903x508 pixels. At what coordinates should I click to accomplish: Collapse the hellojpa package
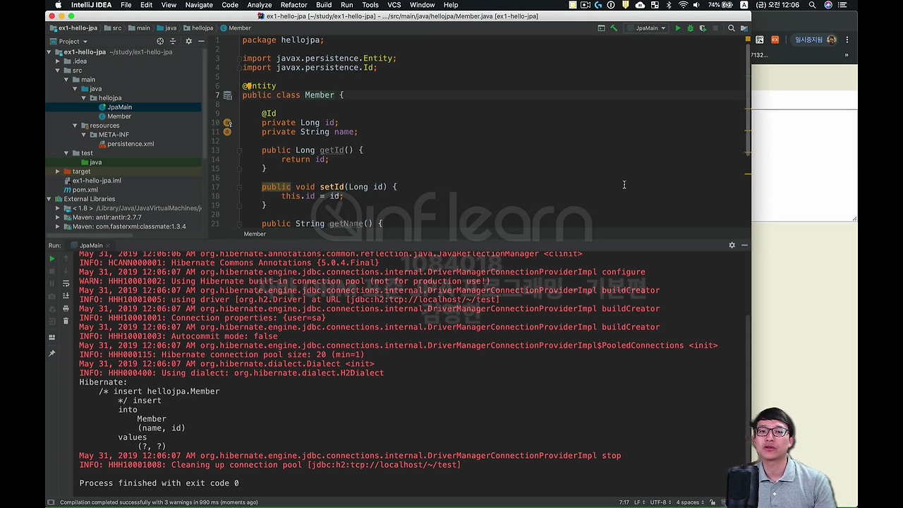tap(83, 98)
